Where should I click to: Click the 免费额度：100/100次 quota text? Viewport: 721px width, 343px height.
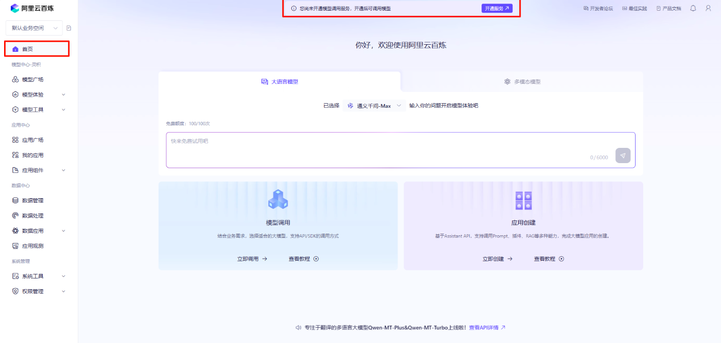(x=188, y=123)
